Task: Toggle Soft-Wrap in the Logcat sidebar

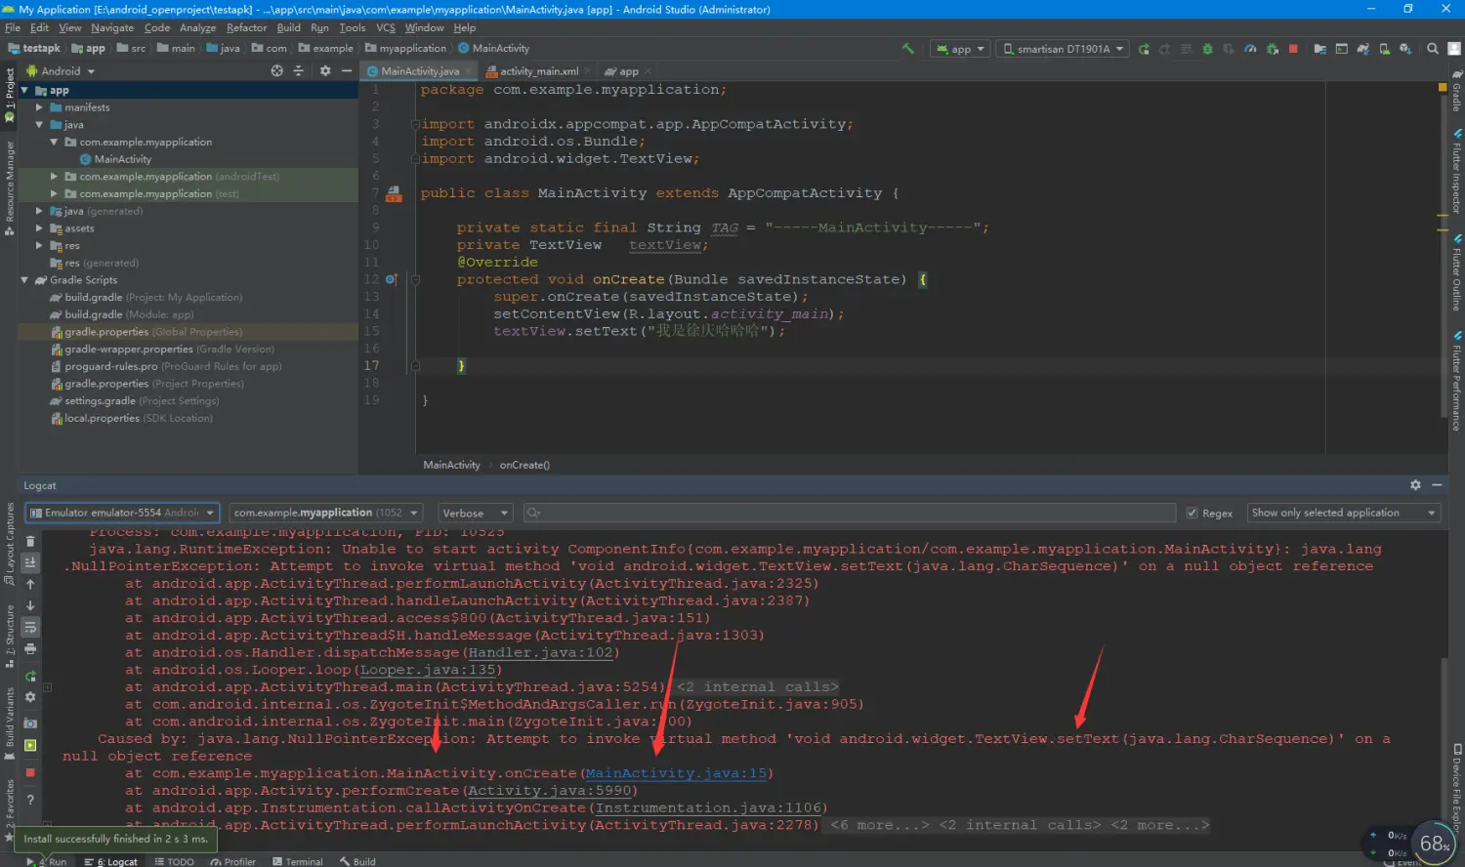Action: (x=30, y=627)
